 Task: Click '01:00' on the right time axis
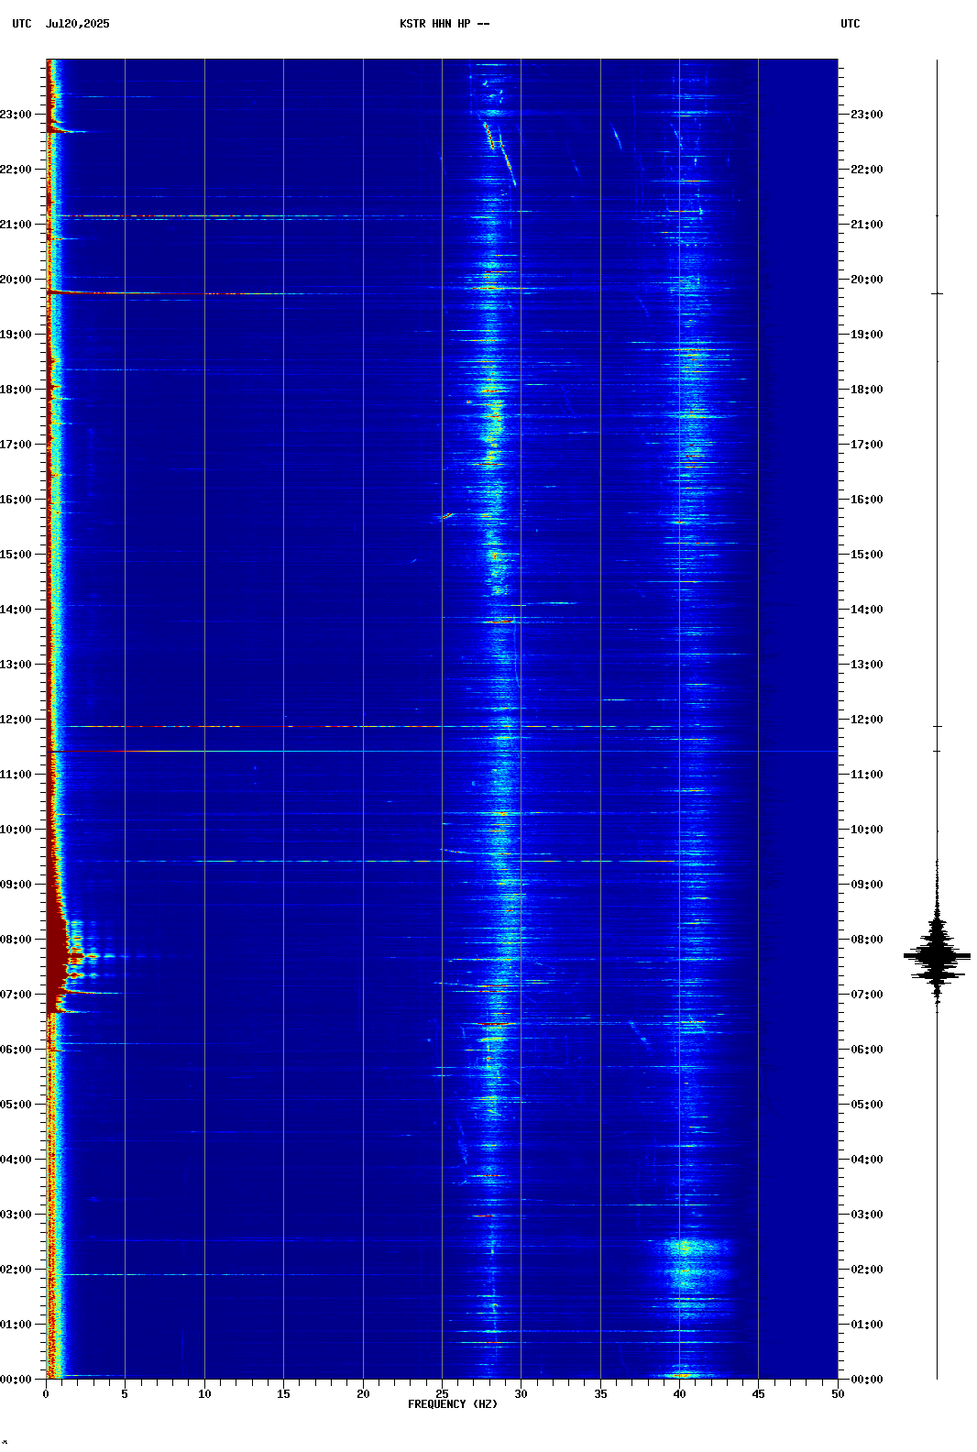[x=867, y=1325]
